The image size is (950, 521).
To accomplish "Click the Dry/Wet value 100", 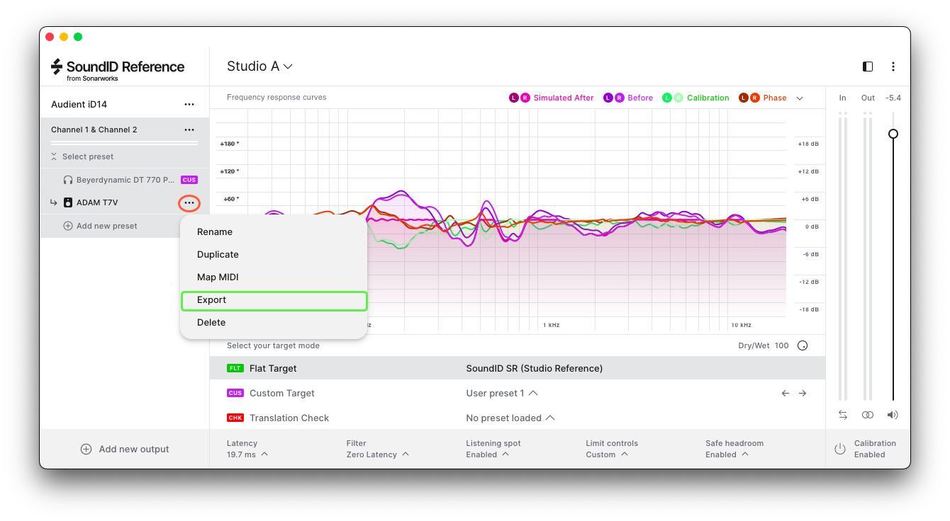I will 781,346.
